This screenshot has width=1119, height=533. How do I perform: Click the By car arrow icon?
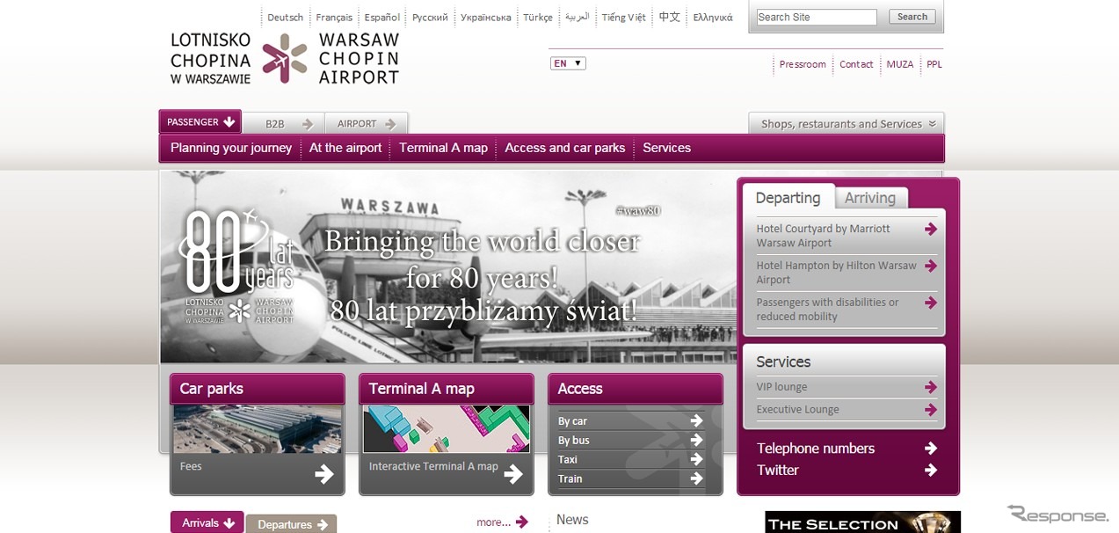[x=697, y=420]
